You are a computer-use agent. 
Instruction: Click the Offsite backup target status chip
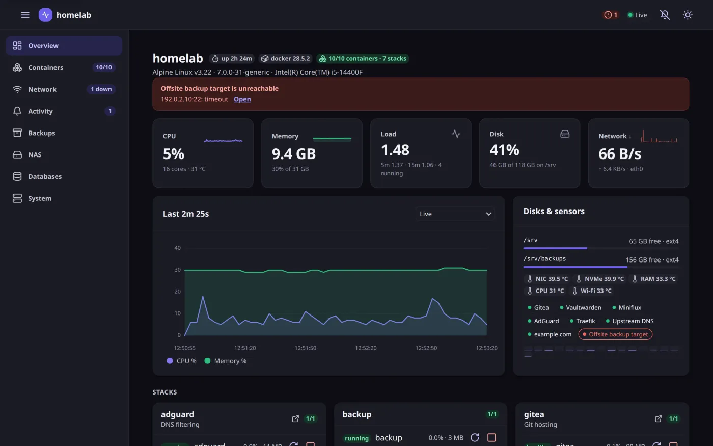615,334
